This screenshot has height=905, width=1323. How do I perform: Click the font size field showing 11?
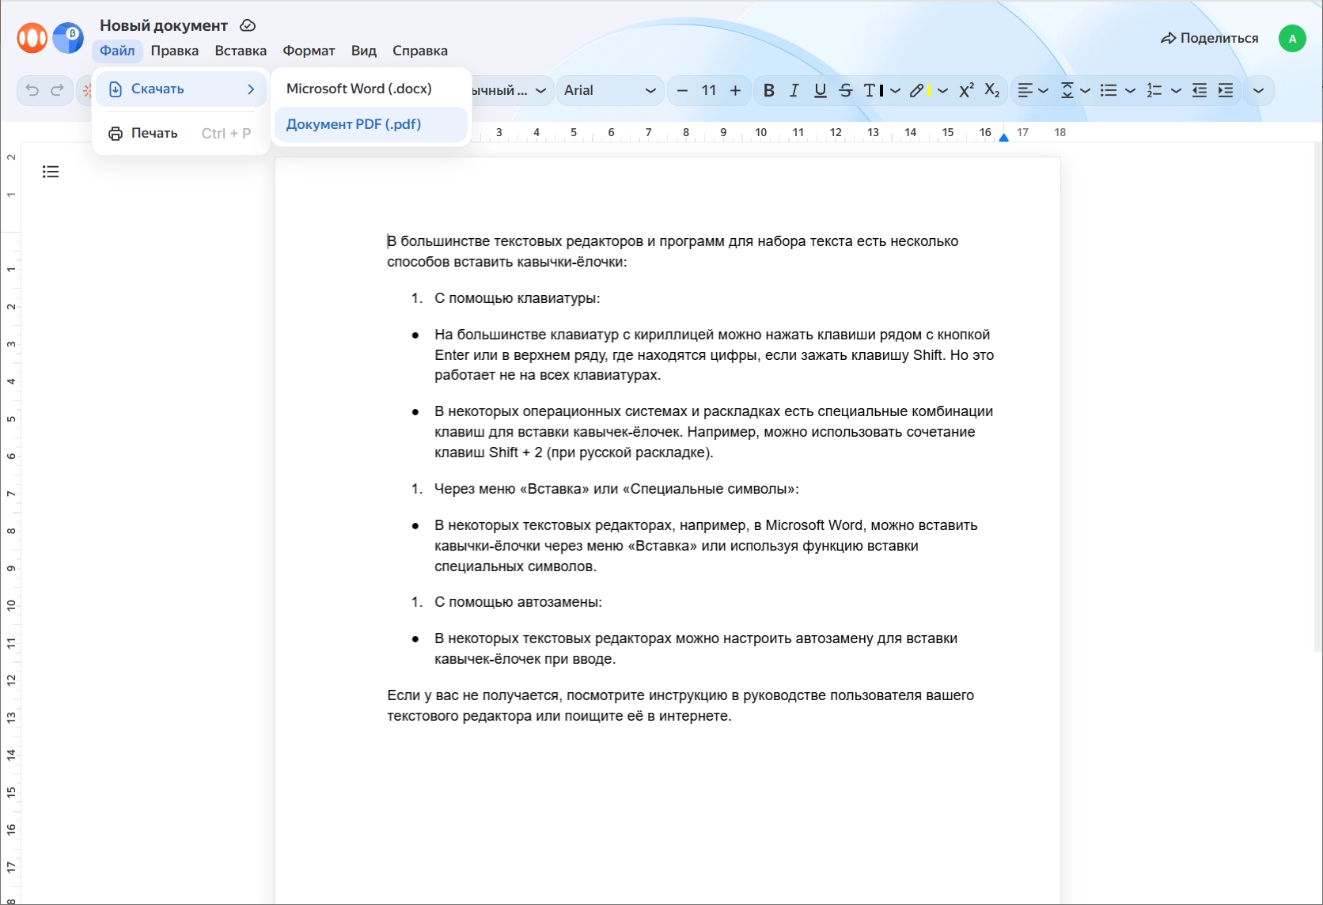coord(709,90)
